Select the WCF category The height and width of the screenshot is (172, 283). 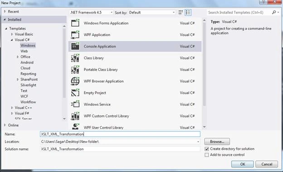tap(24, 96)
